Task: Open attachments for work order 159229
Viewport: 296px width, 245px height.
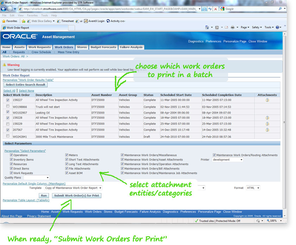Action: 267,124
